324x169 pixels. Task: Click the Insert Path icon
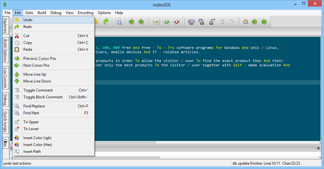pyautogui.click(x=17, y=152)
